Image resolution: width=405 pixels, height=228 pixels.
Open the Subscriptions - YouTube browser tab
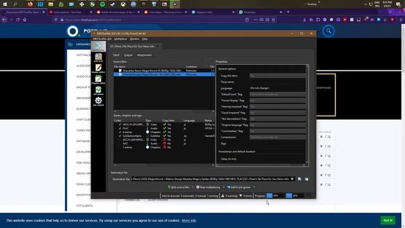(x=70, y=12)
